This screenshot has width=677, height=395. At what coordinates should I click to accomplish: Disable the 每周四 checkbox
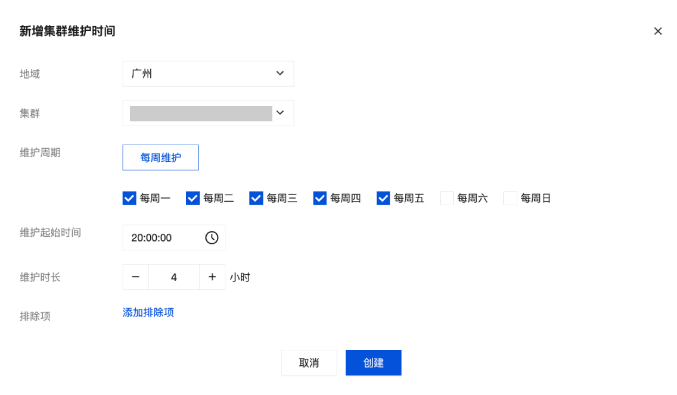pyautogui.click(x=320, y=198)
